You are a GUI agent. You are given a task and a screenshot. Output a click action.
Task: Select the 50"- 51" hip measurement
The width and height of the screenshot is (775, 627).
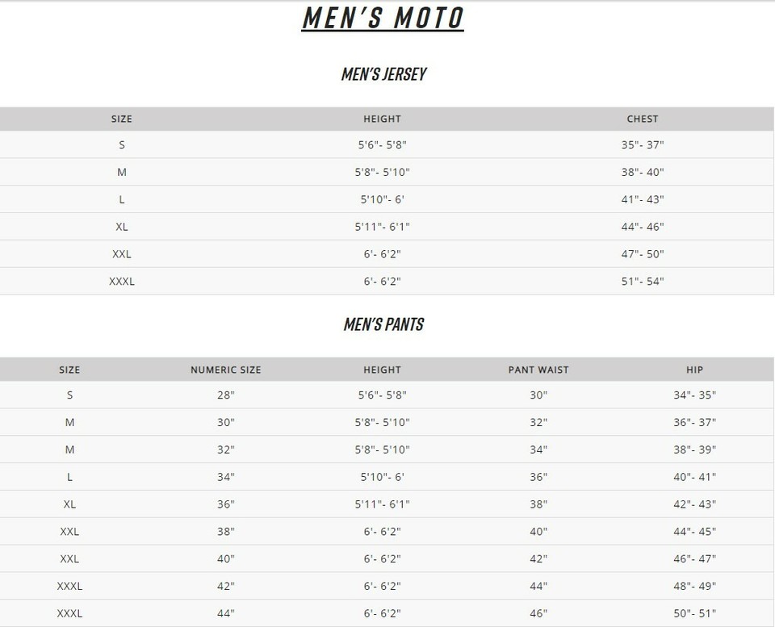tap(694, 613)
